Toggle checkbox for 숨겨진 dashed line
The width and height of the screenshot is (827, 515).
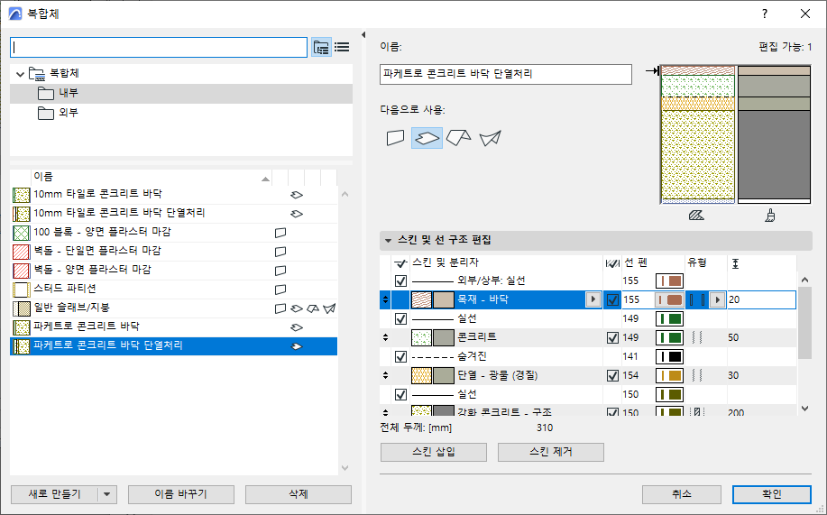pos(400,356)
